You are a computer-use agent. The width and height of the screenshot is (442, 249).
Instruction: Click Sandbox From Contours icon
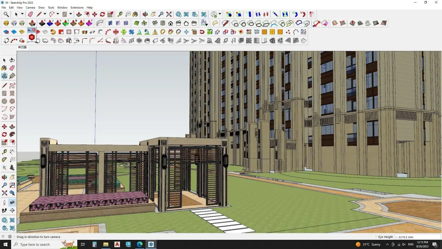(335, 23)
